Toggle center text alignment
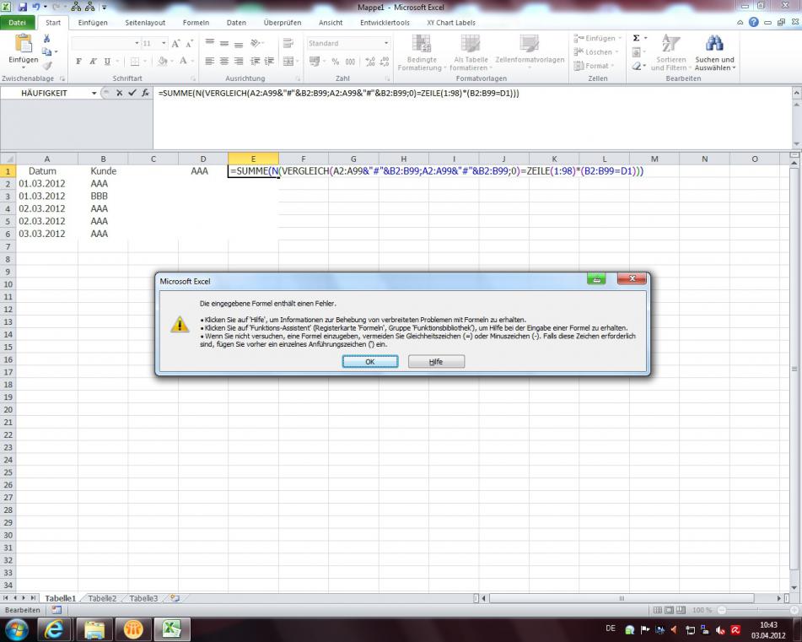 224,62
